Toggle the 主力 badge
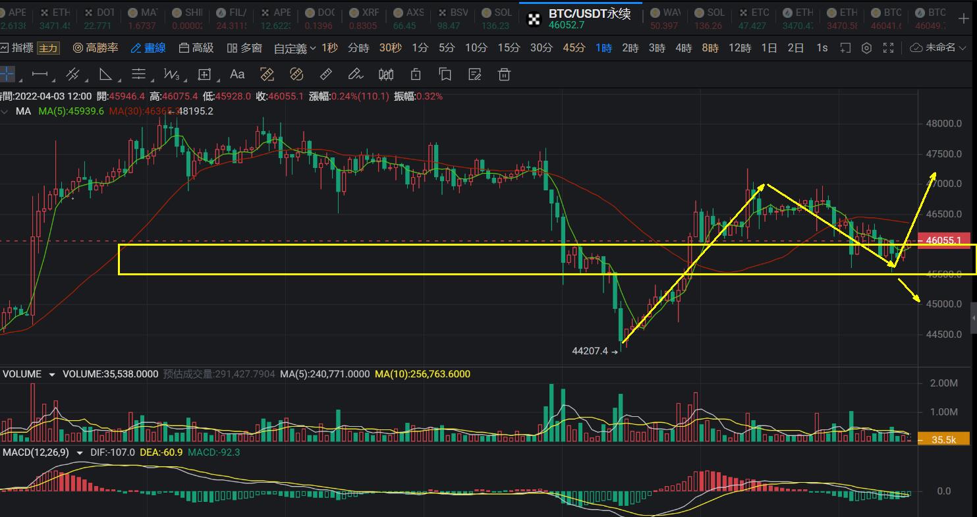The height and width of the screenshot is (517, 977). click(48, 48)
